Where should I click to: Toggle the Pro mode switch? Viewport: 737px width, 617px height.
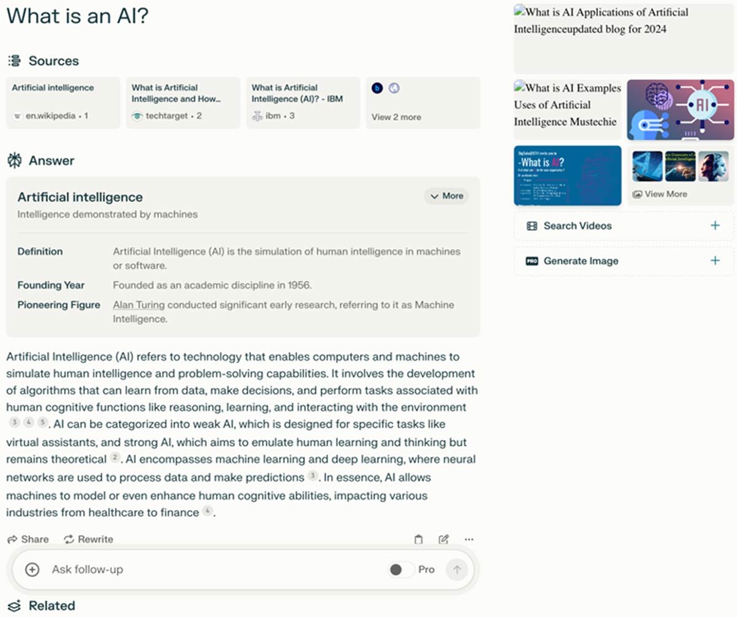click(x=400, y=570)
